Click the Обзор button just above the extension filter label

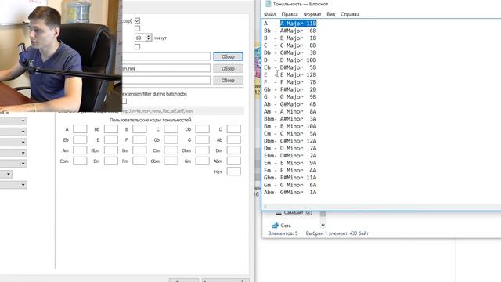click(x=228, y=80)
